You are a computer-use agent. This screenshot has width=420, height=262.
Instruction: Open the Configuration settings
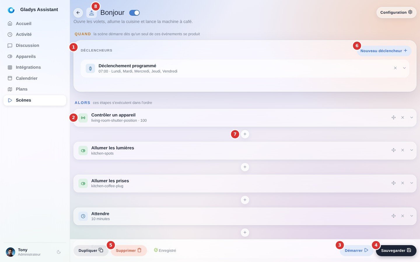click(396, 12)
